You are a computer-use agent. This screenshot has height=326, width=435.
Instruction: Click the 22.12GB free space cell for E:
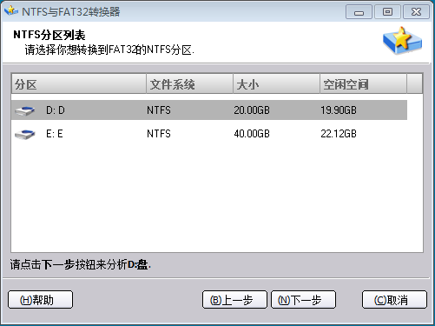(x=339, y=134)
